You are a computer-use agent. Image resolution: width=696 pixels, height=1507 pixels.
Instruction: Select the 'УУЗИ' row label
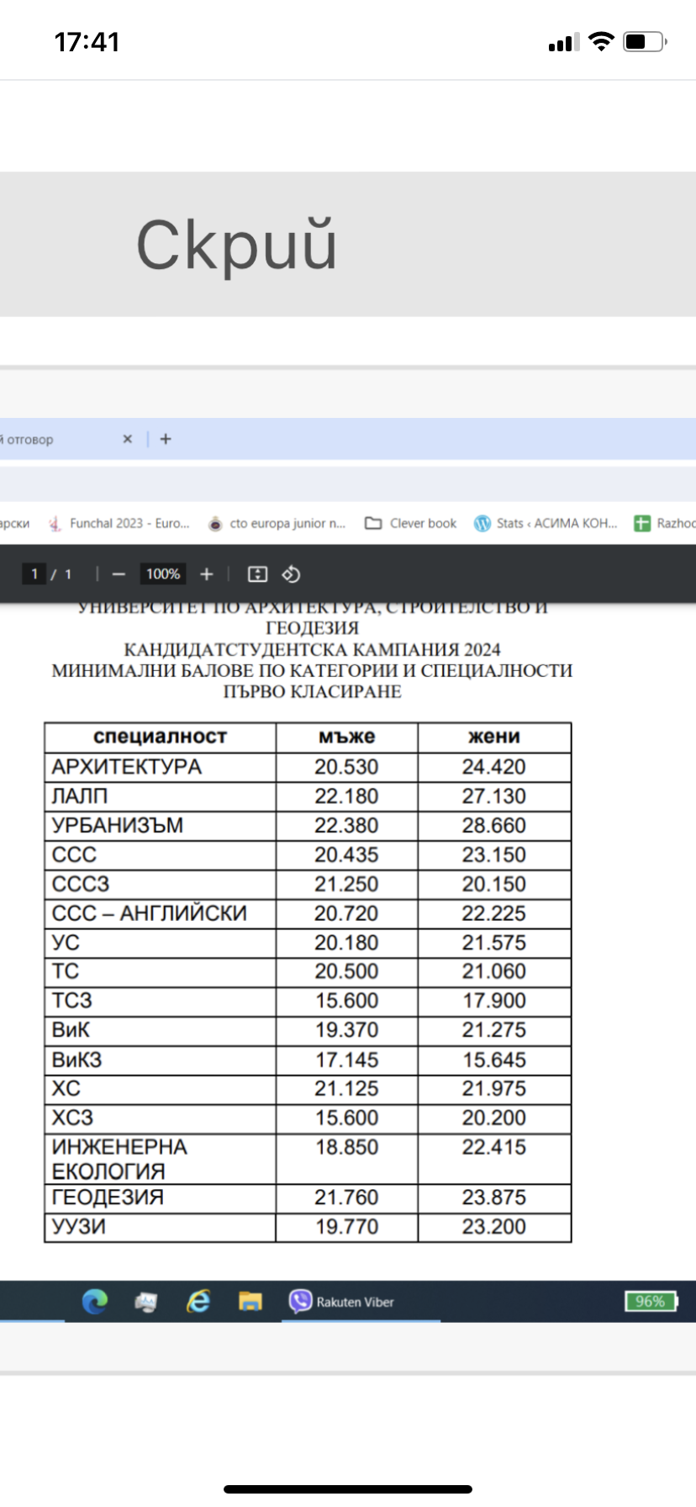coord(79,1227)
